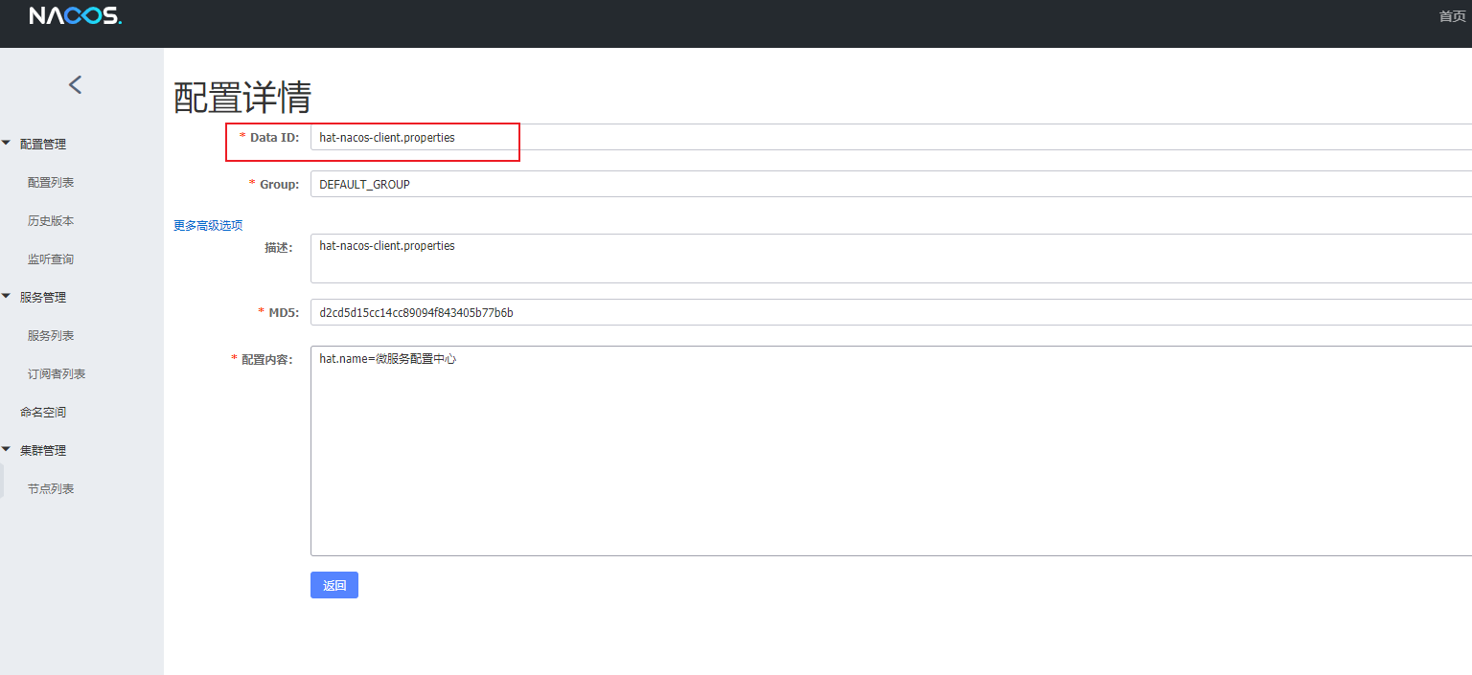1472x675 pixels.
Task: Click the NACOS logo in the top bar
Action: tap(75, 15)
